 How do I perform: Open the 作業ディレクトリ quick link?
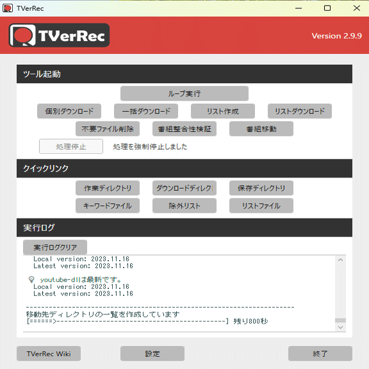coord(108,188)
